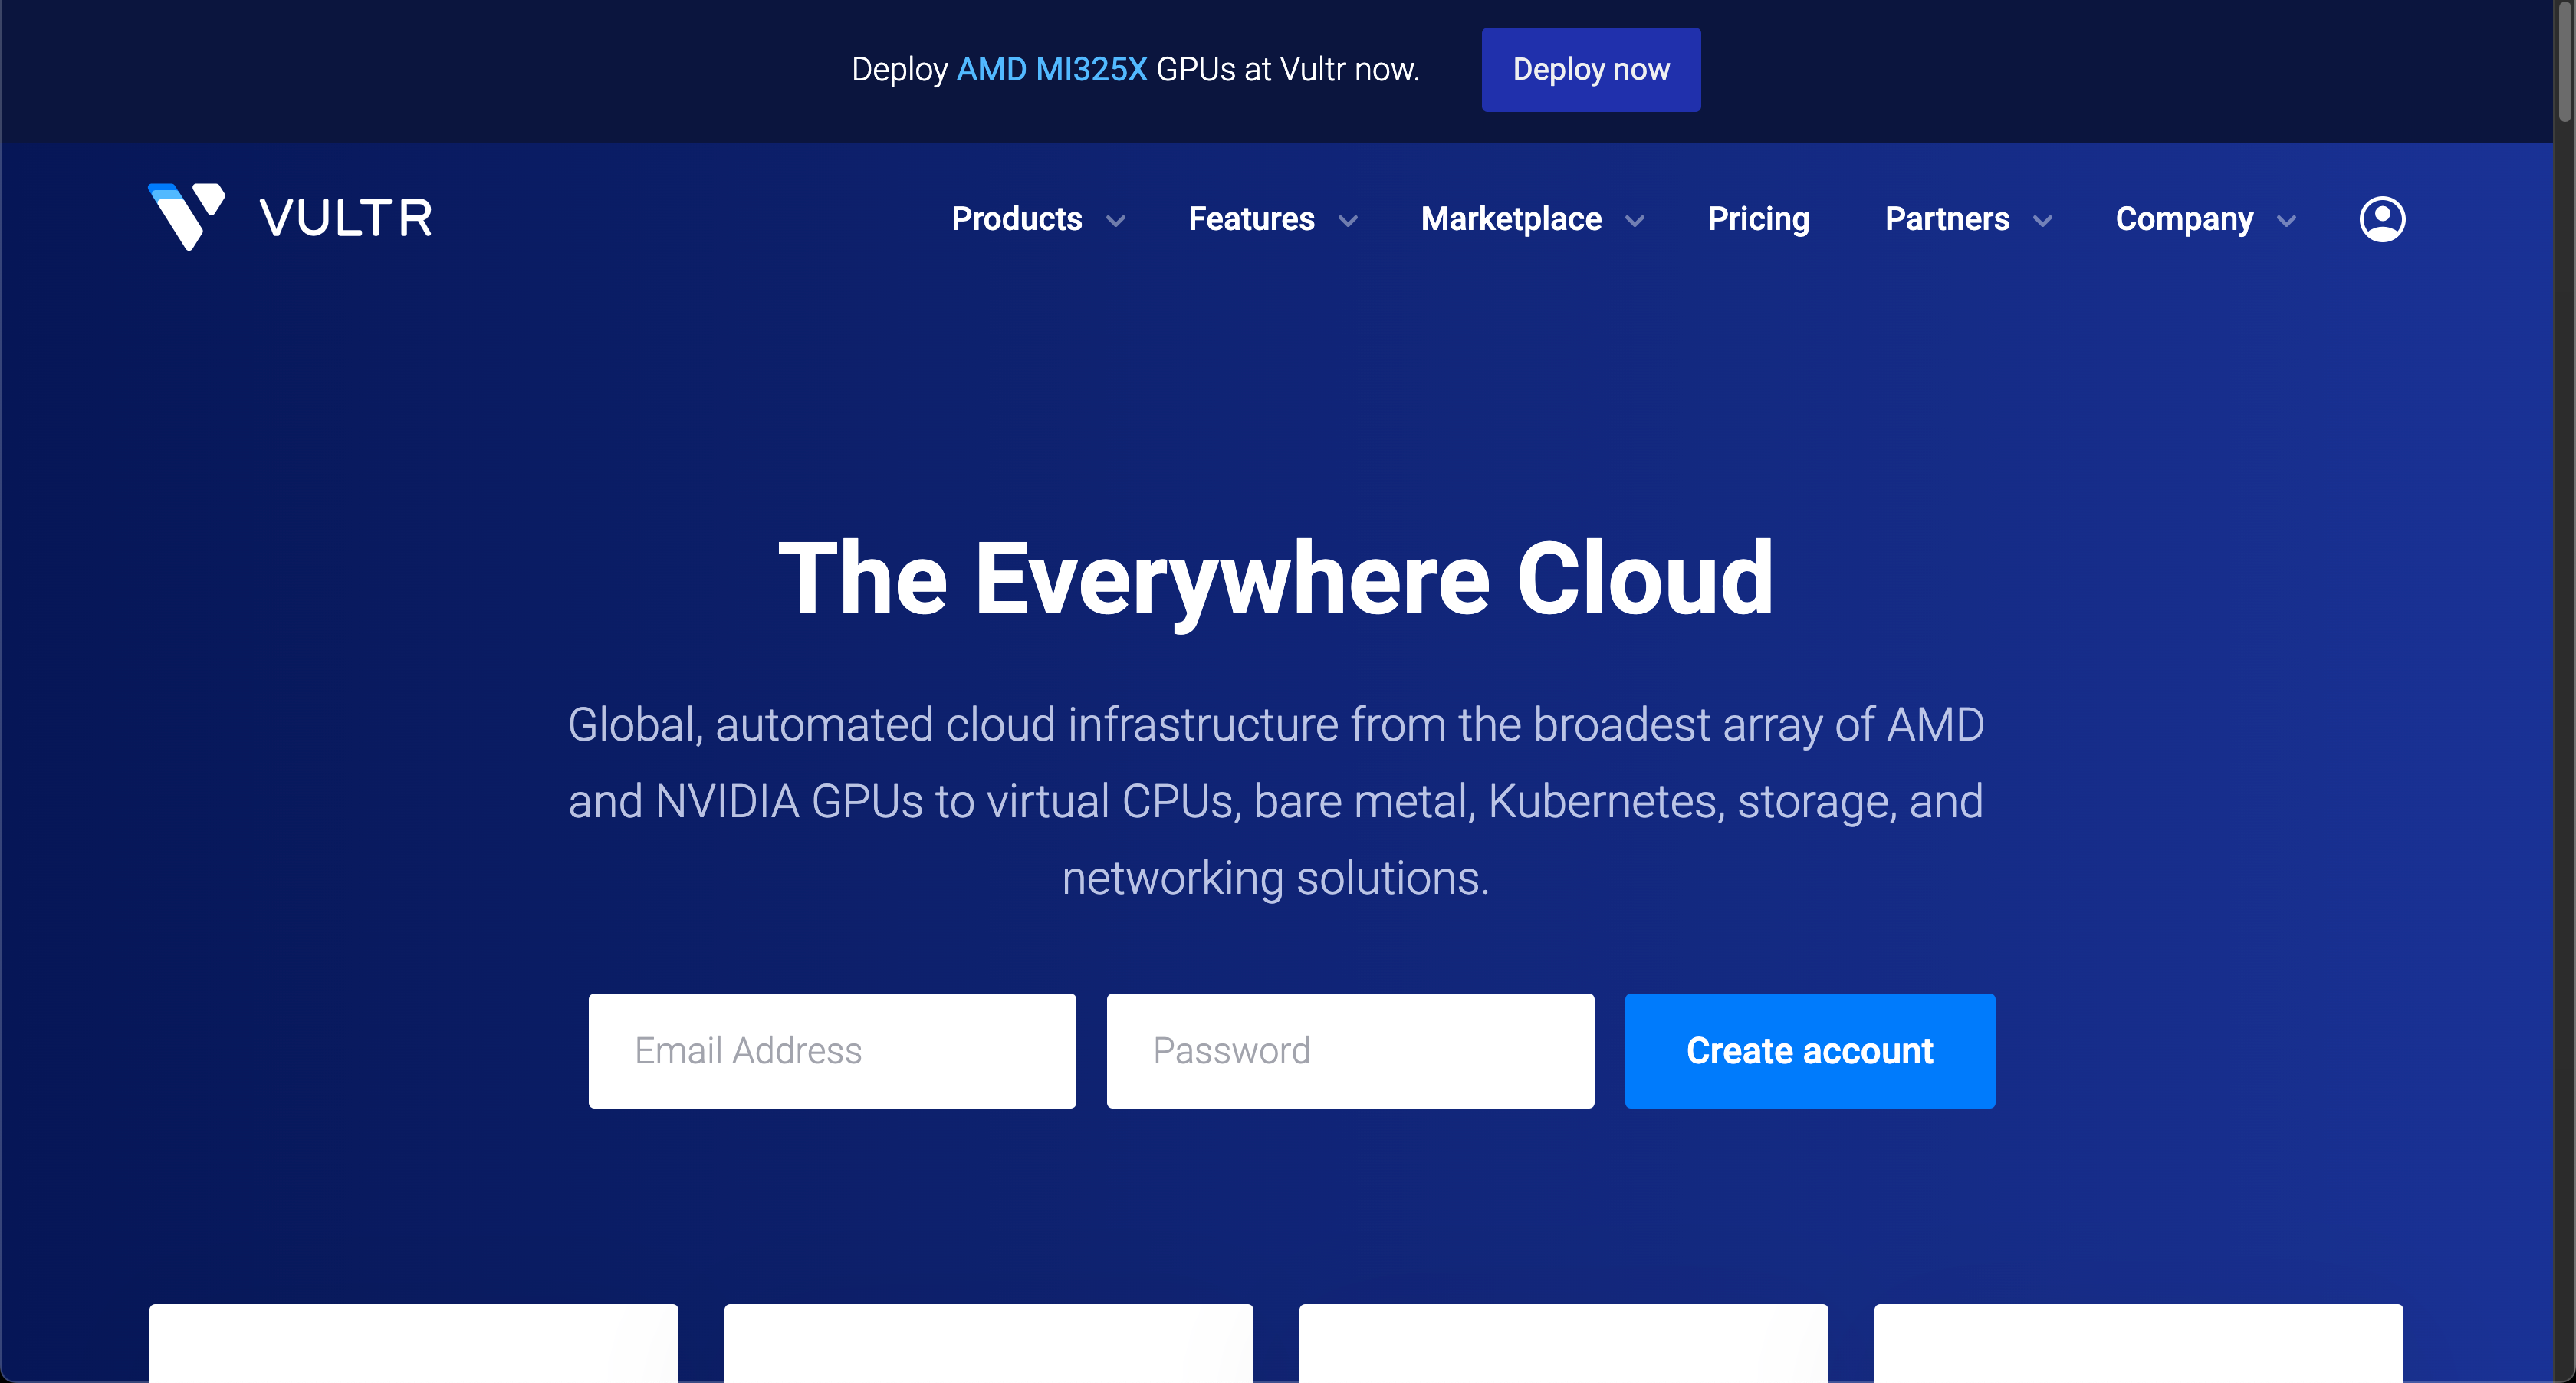Expand the Partners chevron arrow
Screen dimensions: 2576x1383
click(2043, 221)
